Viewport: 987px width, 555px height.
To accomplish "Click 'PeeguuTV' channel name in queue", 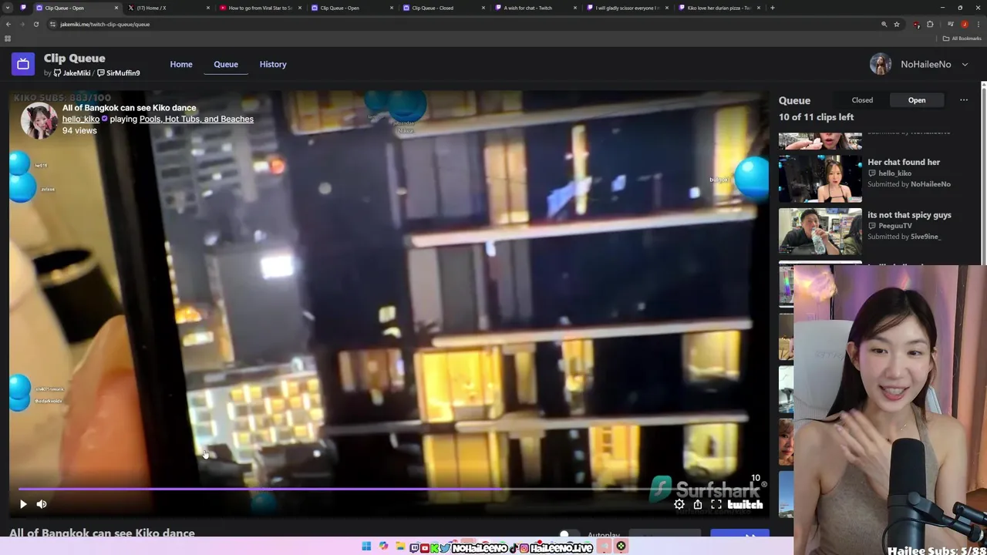I will pos(894,226).
